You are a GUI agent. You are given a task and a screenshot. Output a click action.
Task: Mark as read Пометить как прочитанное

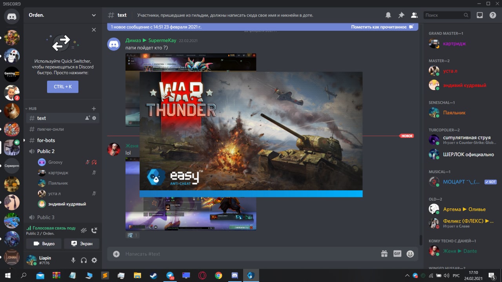tap(382, 27)
